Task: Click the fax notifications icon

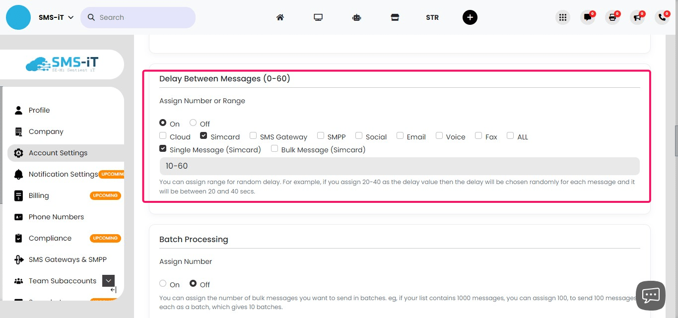Action: tap(612, 17)
